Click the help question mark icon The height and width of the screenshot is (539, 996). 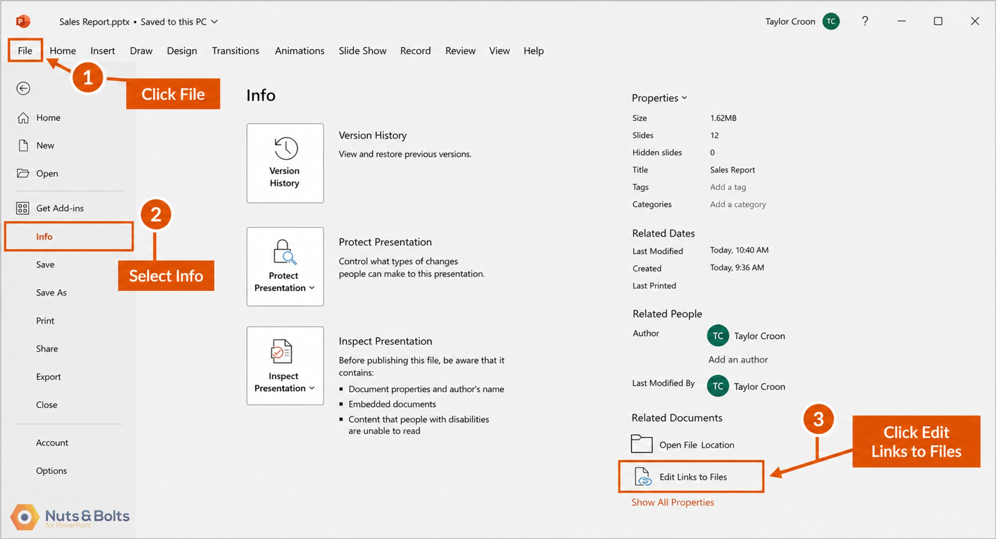point(865,21)
